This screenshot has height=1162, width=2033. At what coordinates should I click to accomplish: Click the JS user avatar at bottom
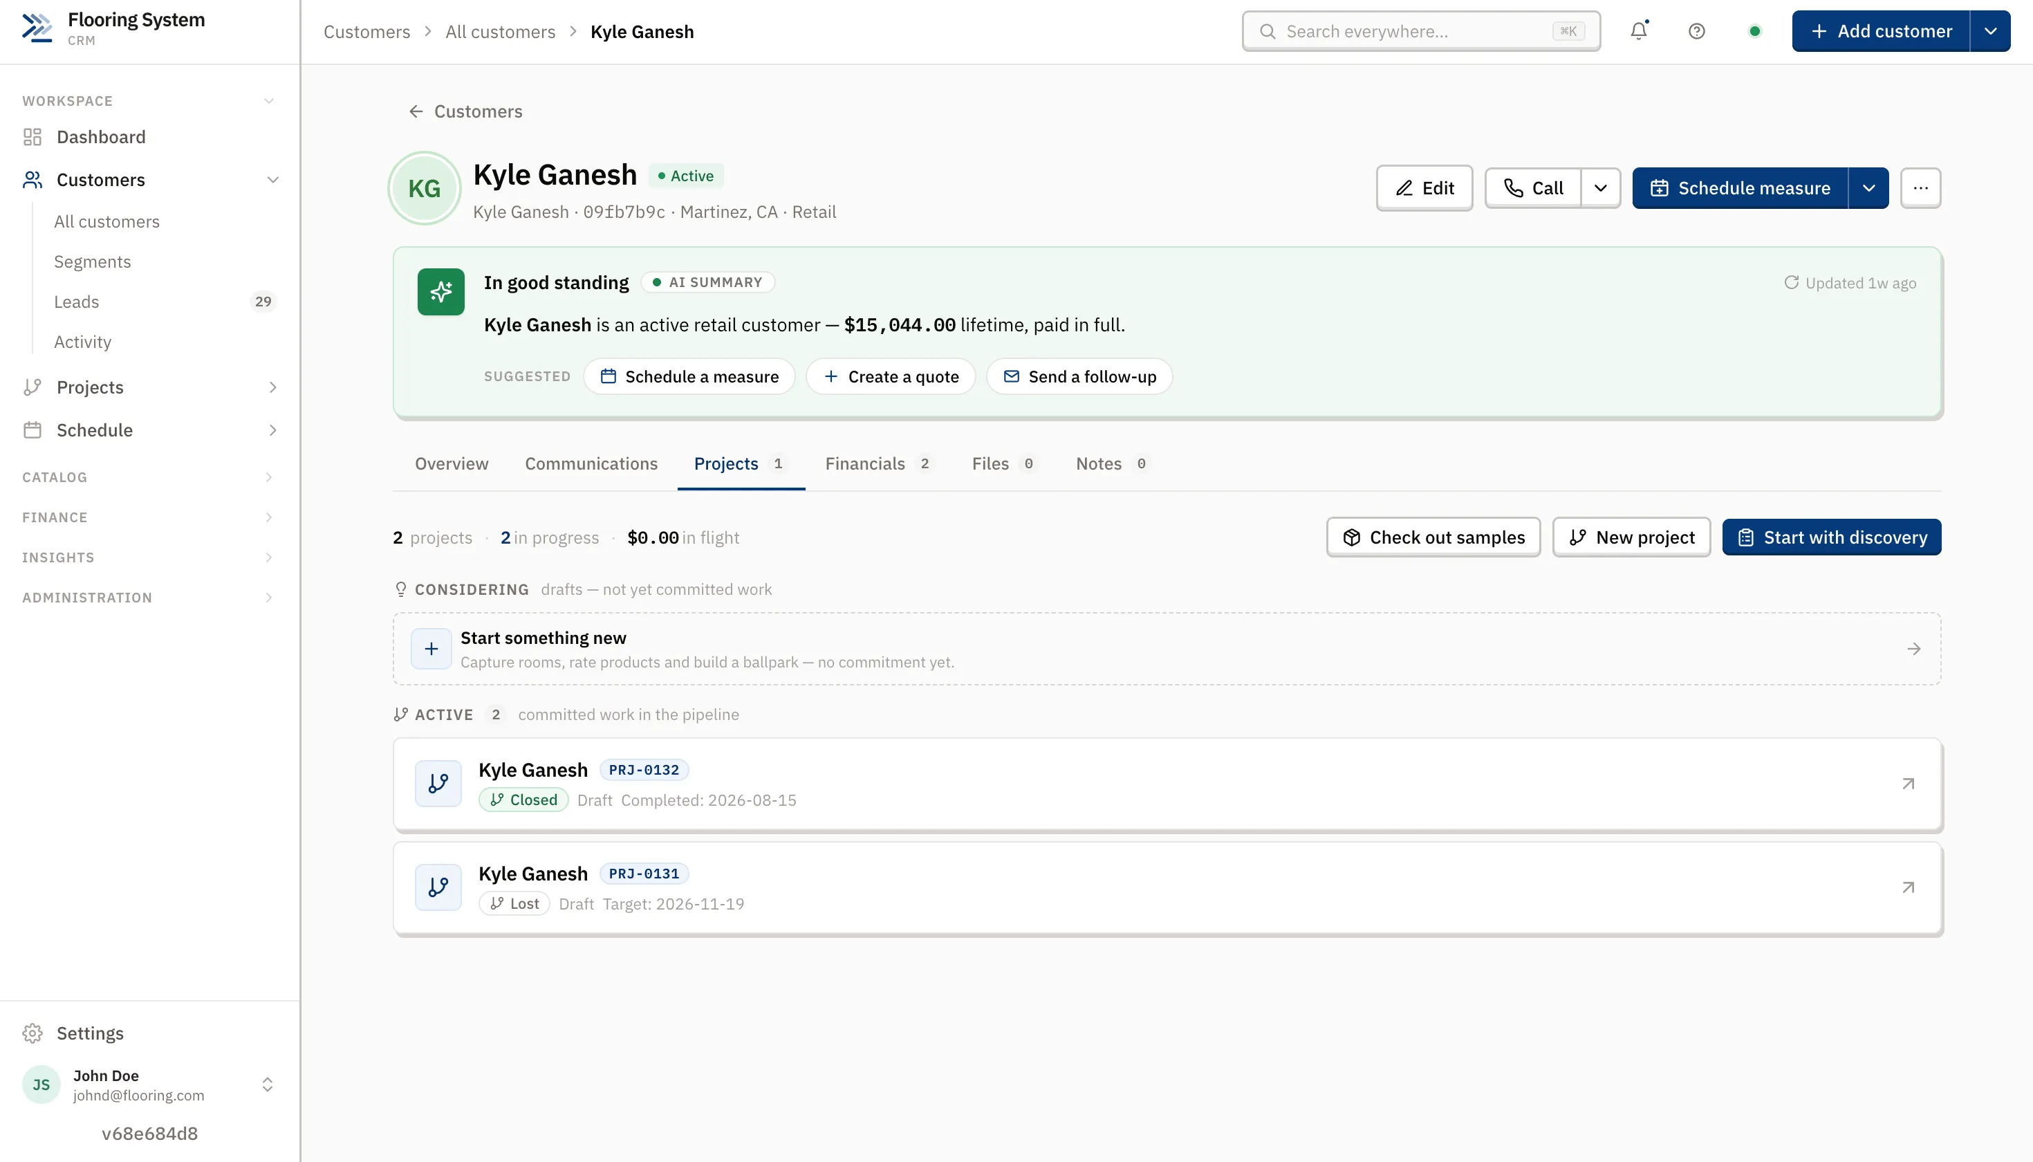[x=41, y=1085]
